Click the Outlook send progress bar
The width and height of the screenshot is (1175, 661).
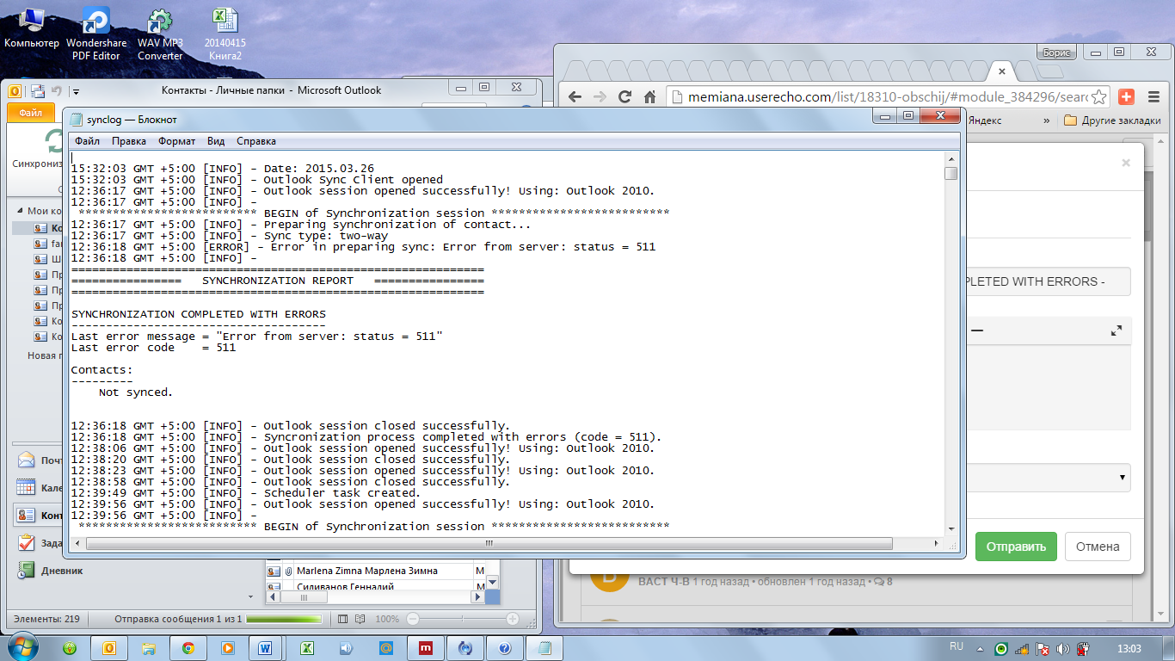pyautogui.click(x=284, y=619)
